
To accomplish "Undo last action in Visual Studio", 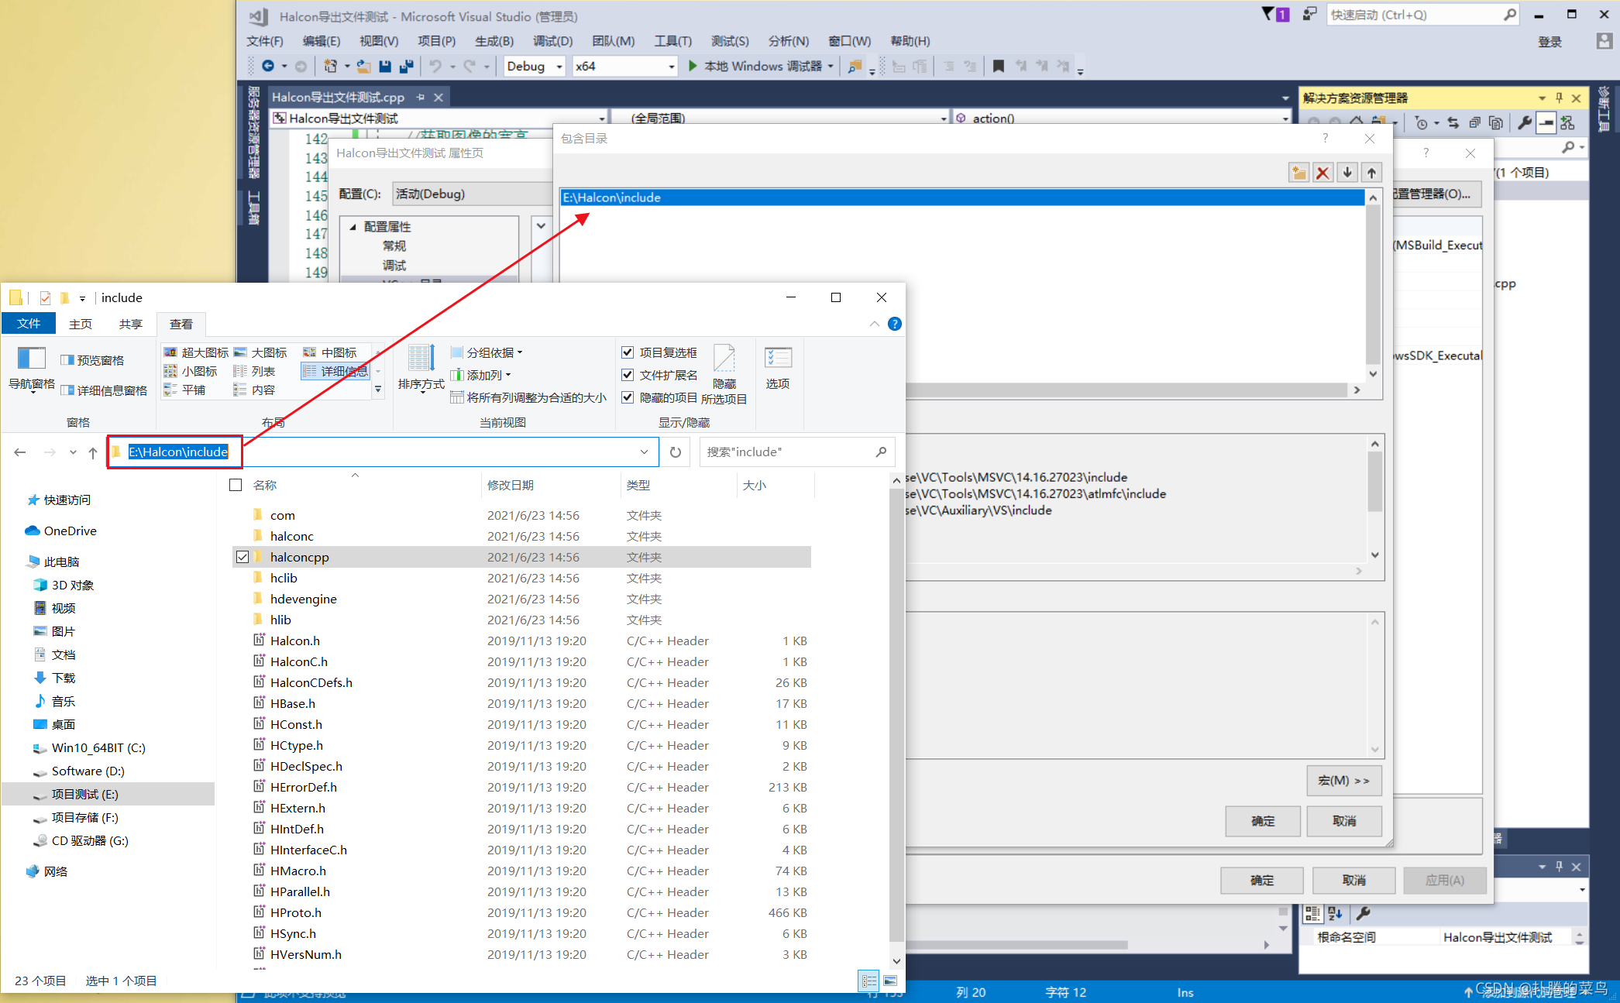I will [x=435, y=67].
